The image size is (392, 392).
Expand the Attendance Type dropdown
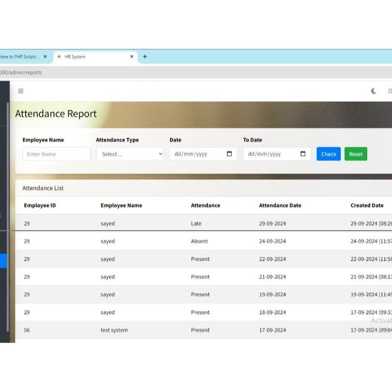[130, 154]
